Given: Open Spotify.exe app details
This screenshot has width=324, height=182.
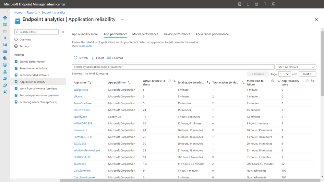Looking at the screenshot, I should pos(80,117).
